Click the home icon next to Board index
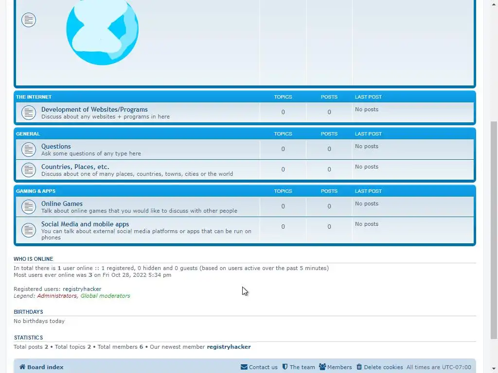The width and height of the screenshot is (498, 373). [22, 367]
